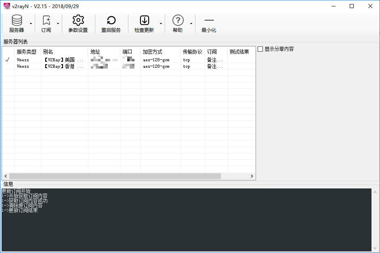Click 备注 subscription cell in 美国 row
Image resolution: width=380 pixels, height=253 pixels.
pyautogui.click(x=215, y=60)
